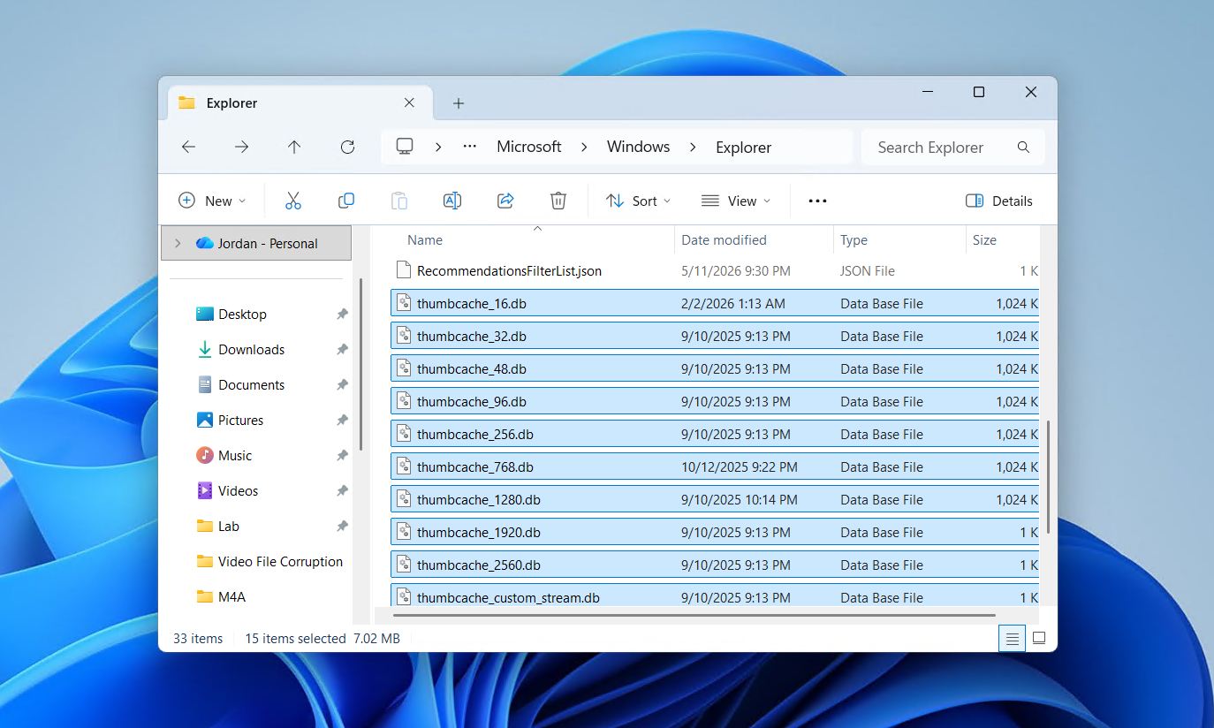This screenshot has height=728, width=1214.
Task: Open Documents in the sidebar
Action: tap(251, 384)
